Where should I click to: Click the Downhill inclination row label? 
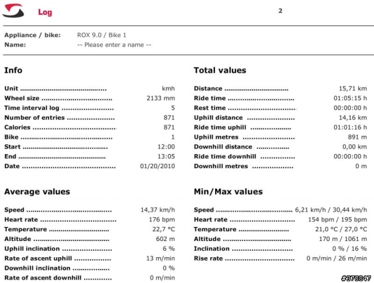[37, 268]
